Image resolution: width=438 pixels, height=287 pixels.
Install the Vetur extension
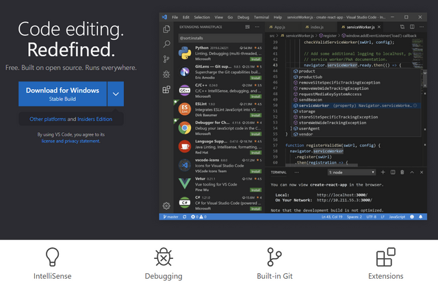[x=255, y=190]
